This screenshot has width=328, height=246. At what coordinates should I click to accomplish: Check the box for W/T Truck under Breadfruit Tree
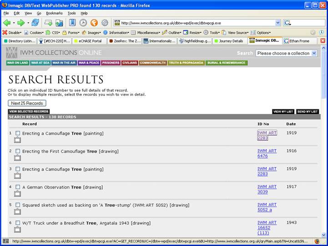[x=18, y=223]
